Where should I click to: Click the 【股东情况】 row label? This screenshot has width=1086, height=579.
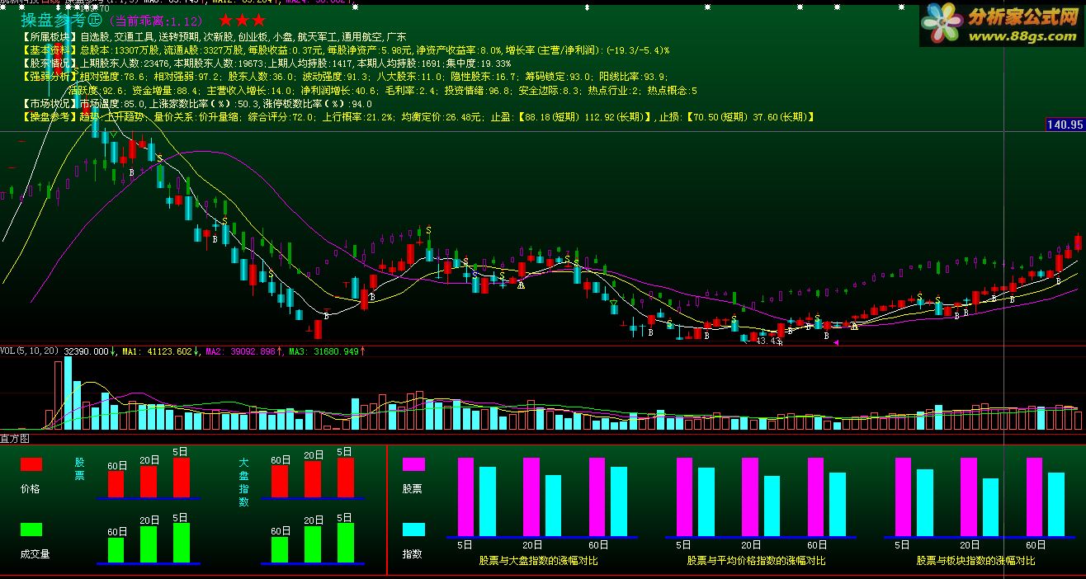click(50, 64)
